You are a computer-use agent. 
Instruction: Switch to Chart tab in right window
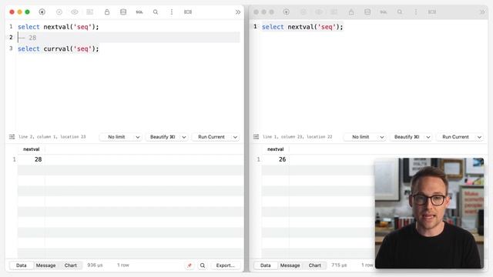pos(315,265)
